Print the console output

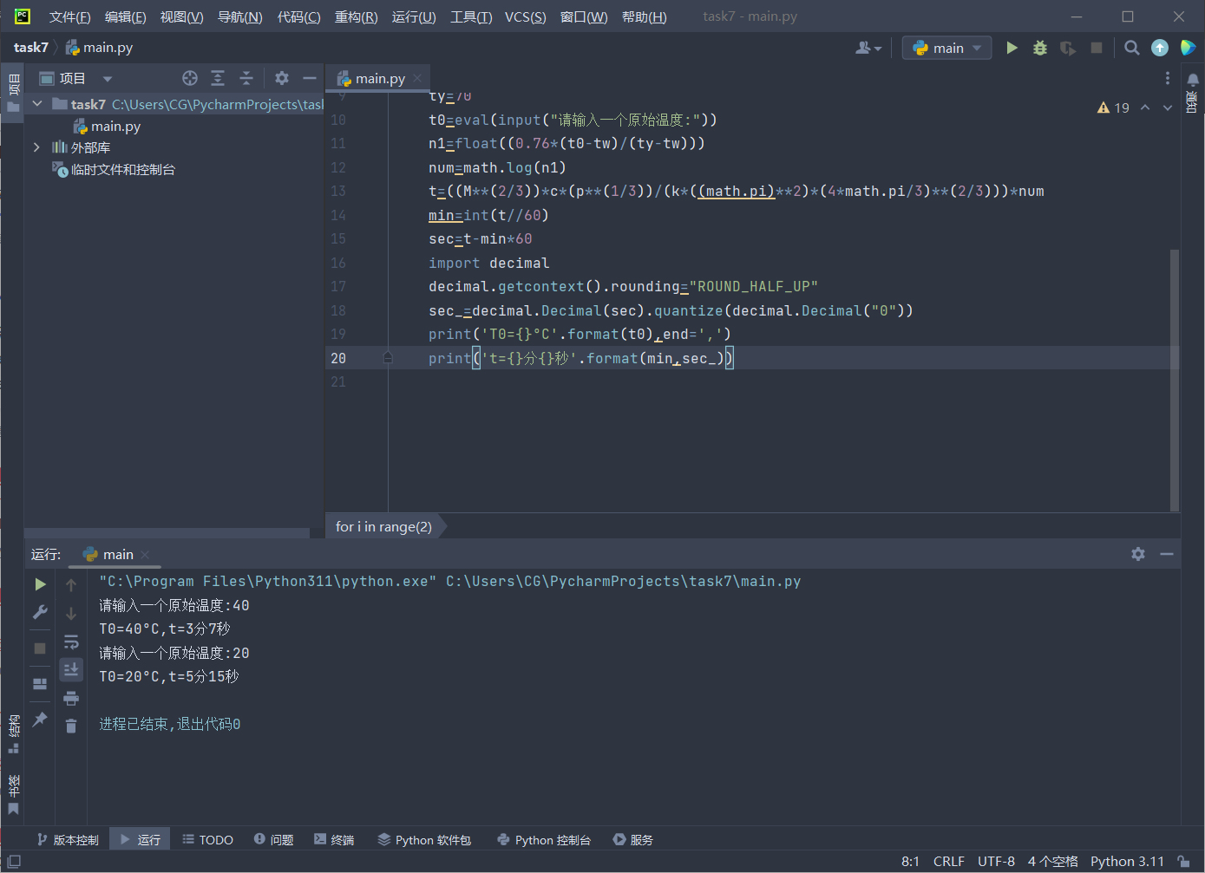click(71, 698)
